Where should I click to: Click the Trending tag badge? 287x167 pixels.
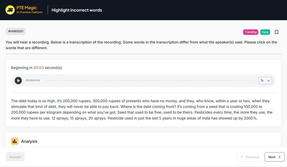click(251, 32)
